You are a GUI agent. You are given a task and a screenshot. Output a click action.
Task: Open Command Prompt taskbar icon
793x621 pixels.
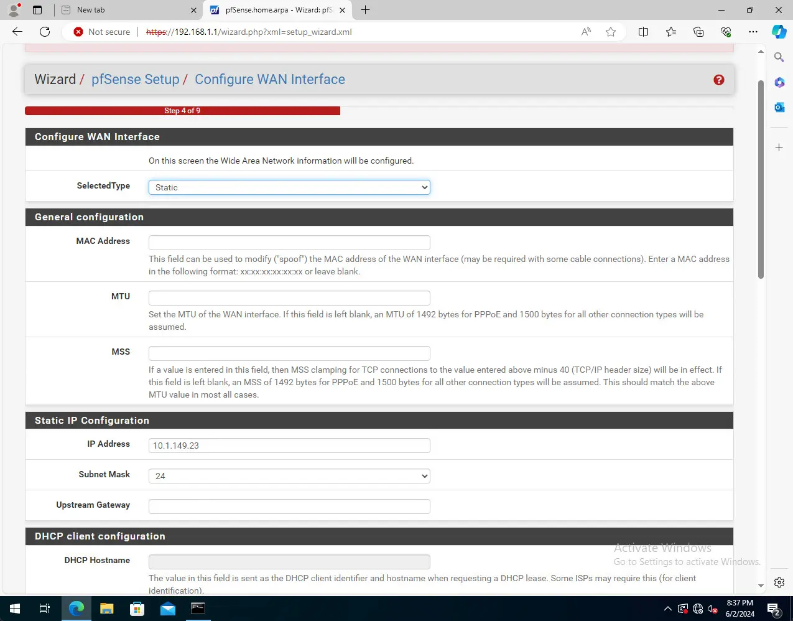click(198, 609)
